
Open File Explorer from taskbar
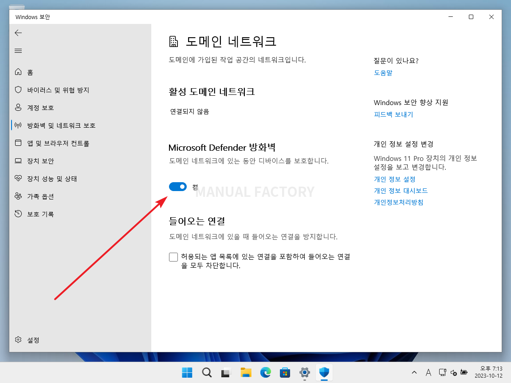click(x=246, y=372)
